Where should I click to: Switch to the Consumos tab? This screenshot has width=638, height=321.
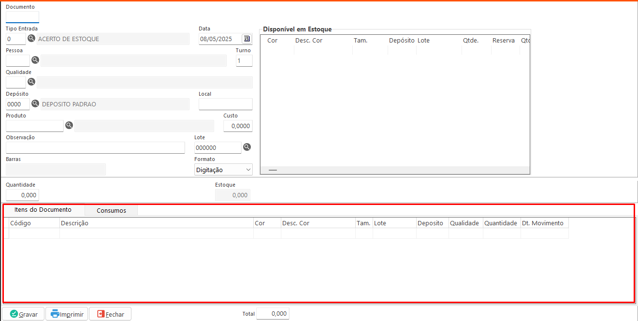pos(111,210)
